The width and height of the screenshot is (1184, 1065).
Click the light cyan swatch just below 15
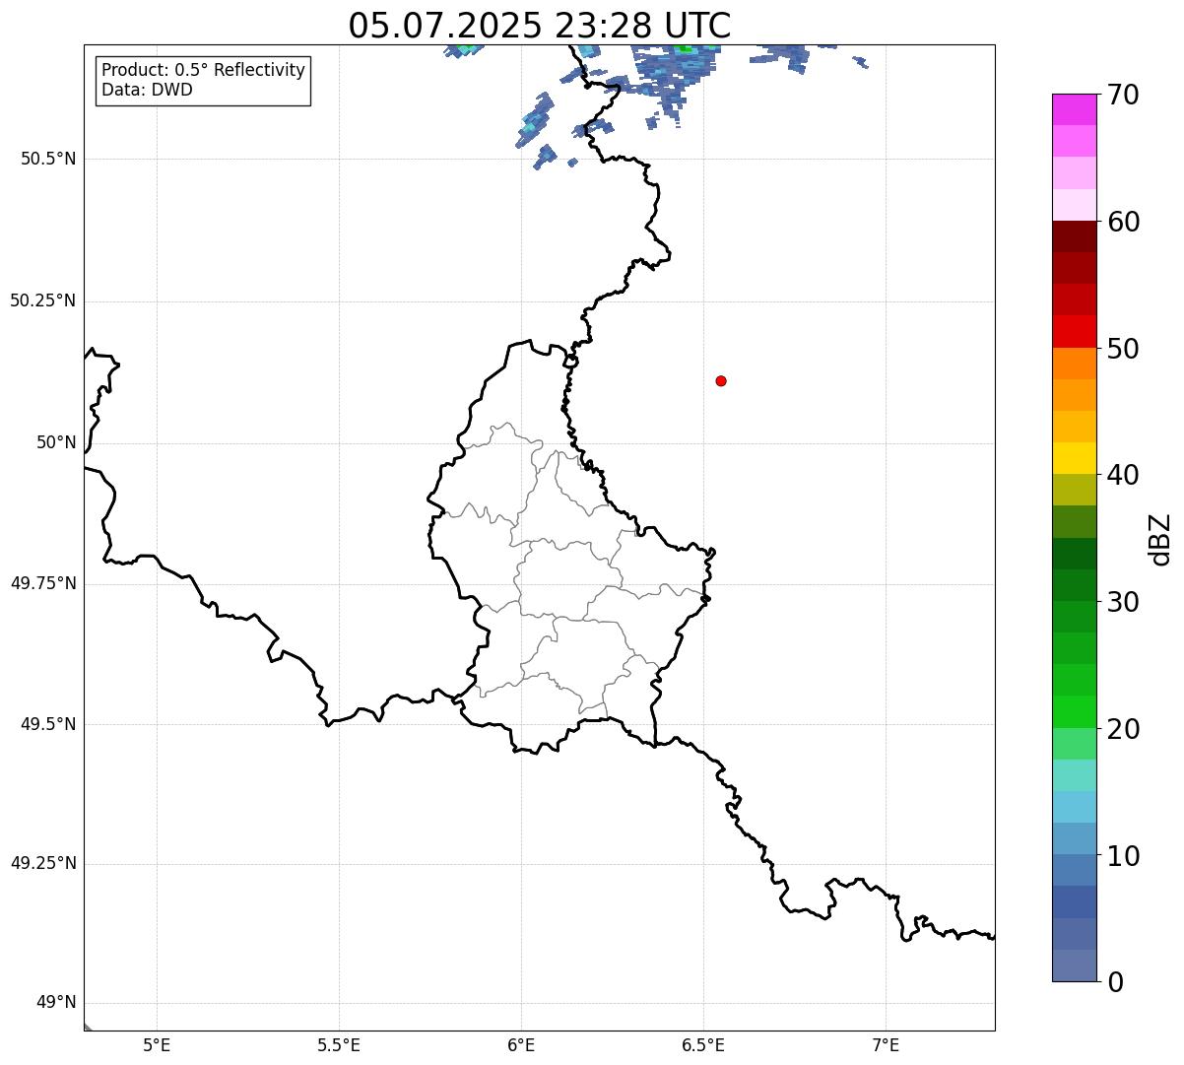[1075, 807]
